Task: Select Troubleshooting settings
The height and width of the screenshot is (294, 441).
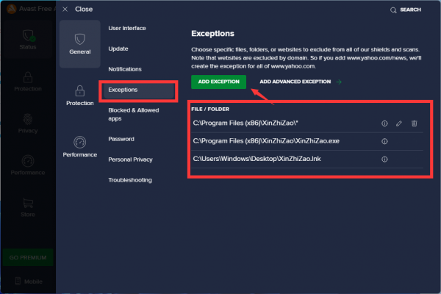Action: pyautogui.click(x=130, y=180)
